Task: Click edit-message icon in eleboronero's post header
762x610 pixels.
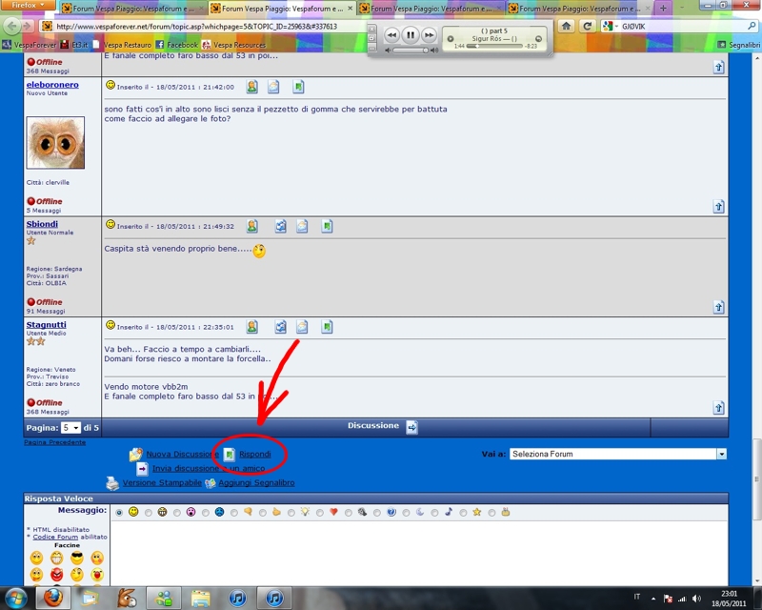Action: coord(273,87)
